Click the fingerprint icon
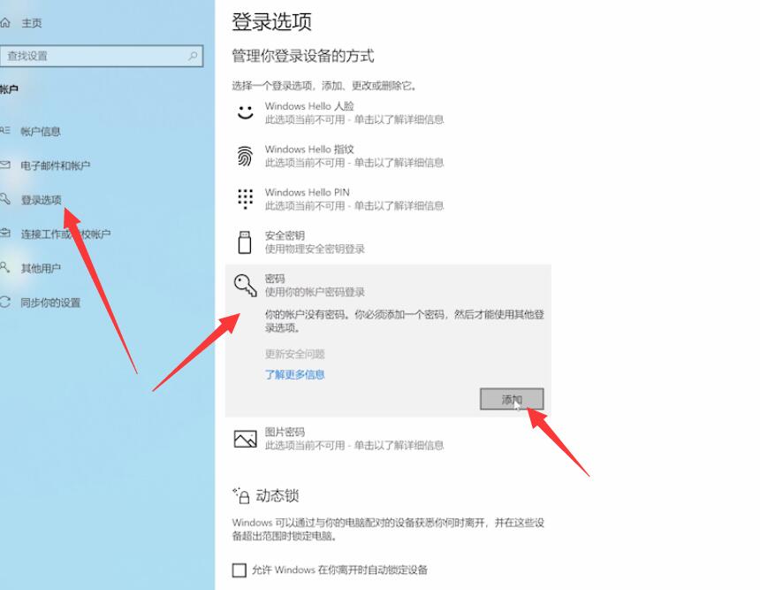 (x=245, y=156)
